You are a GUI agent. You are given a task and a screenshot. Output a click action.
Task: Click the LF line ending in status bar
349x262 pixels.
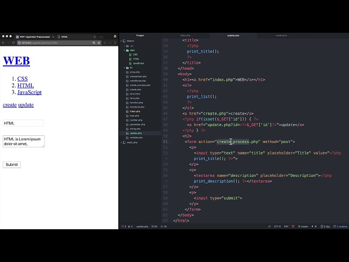point(269,227)
